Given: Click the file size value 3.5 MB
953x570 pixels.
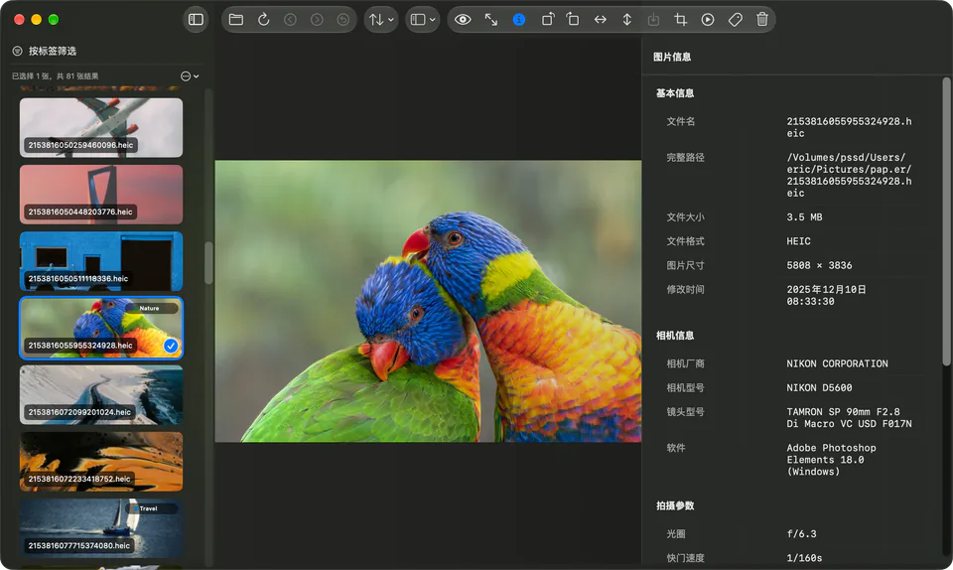Looking at the screenshot, I should 804,216.
